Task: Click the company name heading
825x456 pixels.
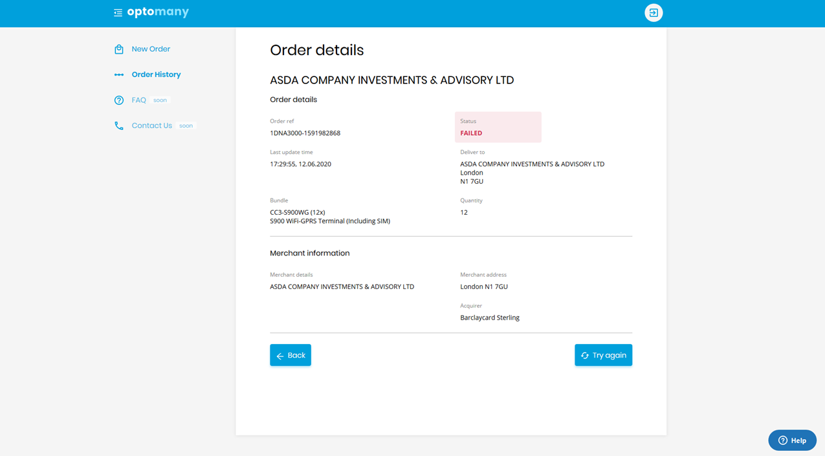Action: [x=391, y=80]
